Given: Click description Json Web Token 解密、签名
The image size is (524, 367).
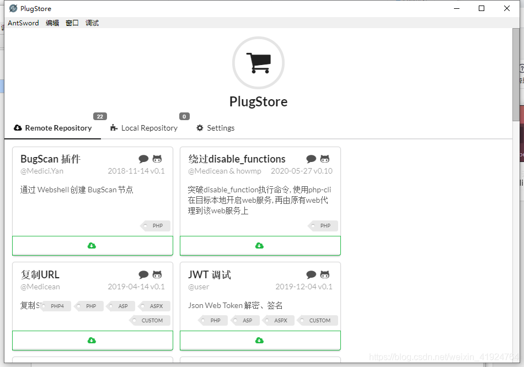Looking at the screenshot, I should coord(235,305).
